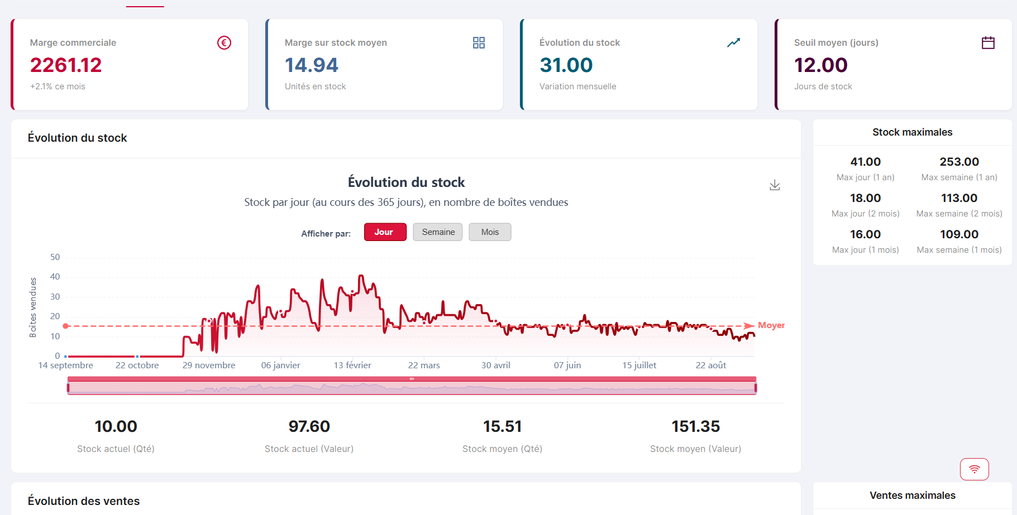Switch stock view to Semaine
The height and width of the screenshot is (515, 1017).
click(437, 232)
